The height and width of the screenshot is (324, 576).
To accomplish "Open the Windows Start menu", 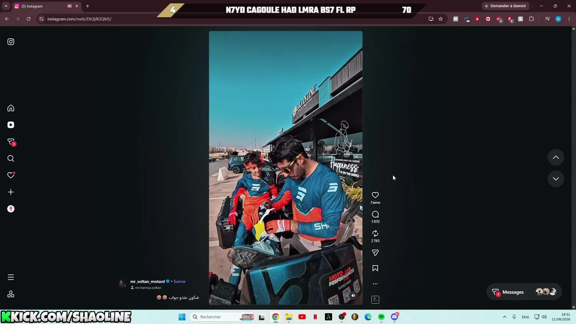I will [182, 317].
